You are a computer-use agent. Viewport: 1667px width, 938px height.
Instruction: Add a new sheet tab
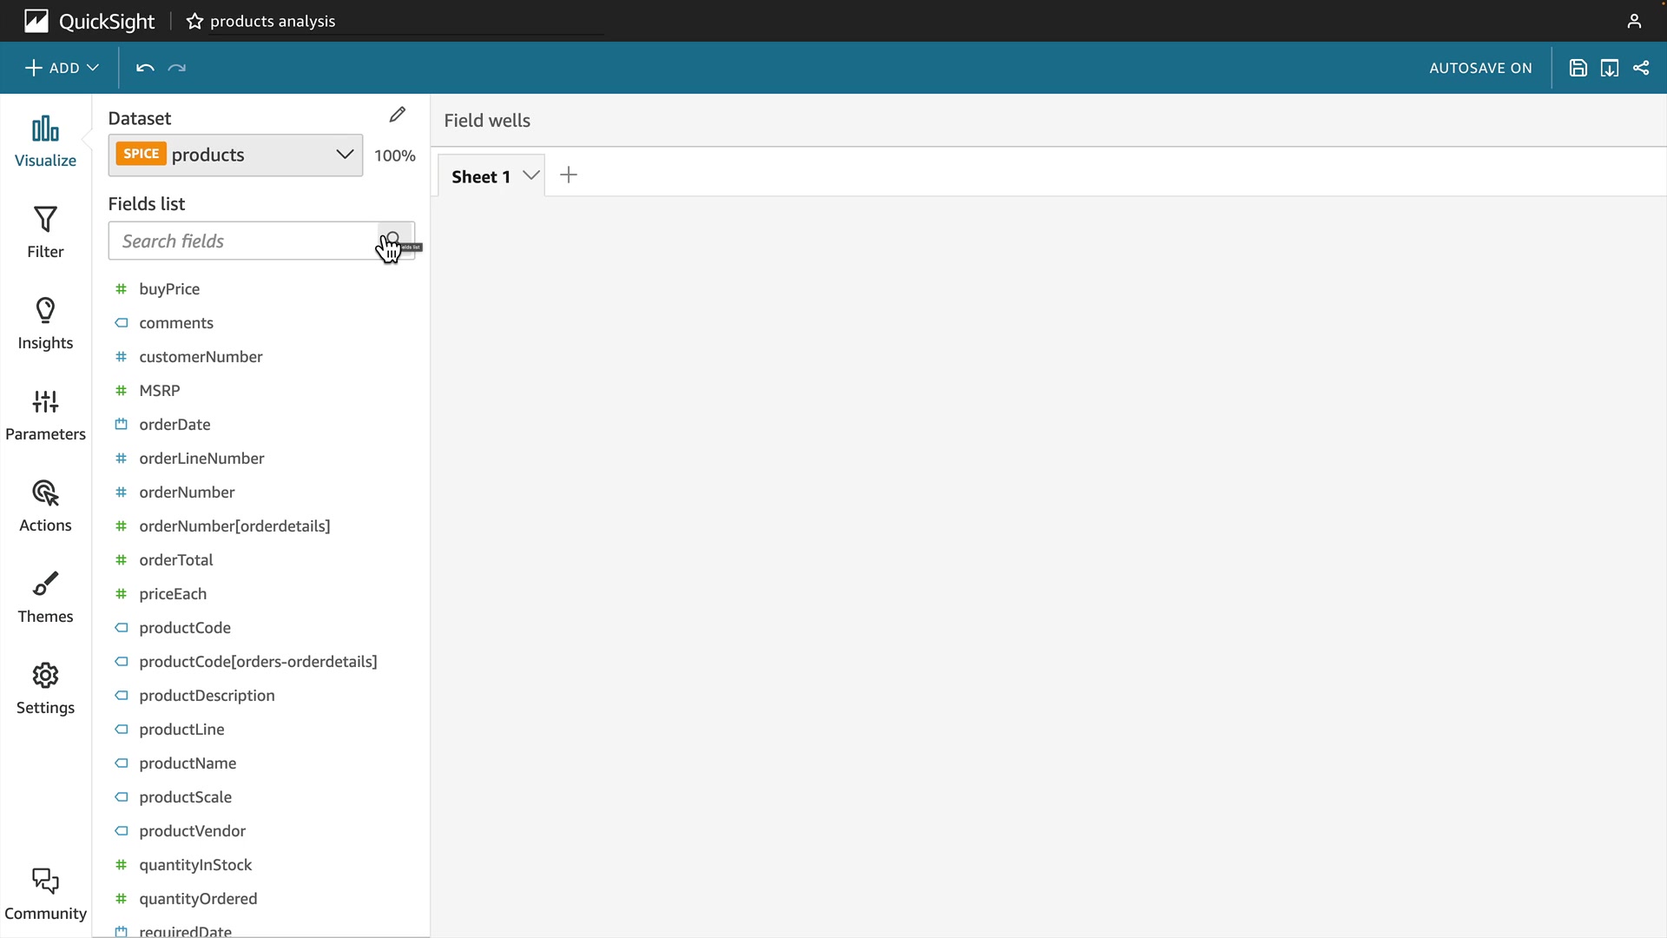[569, 175]
